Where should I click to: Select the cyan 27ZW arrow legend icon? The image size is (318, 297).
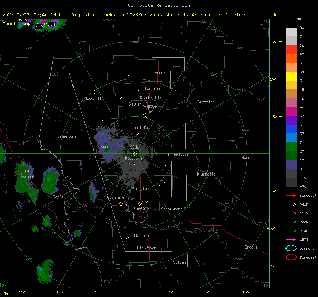click(x=291, y=222)
